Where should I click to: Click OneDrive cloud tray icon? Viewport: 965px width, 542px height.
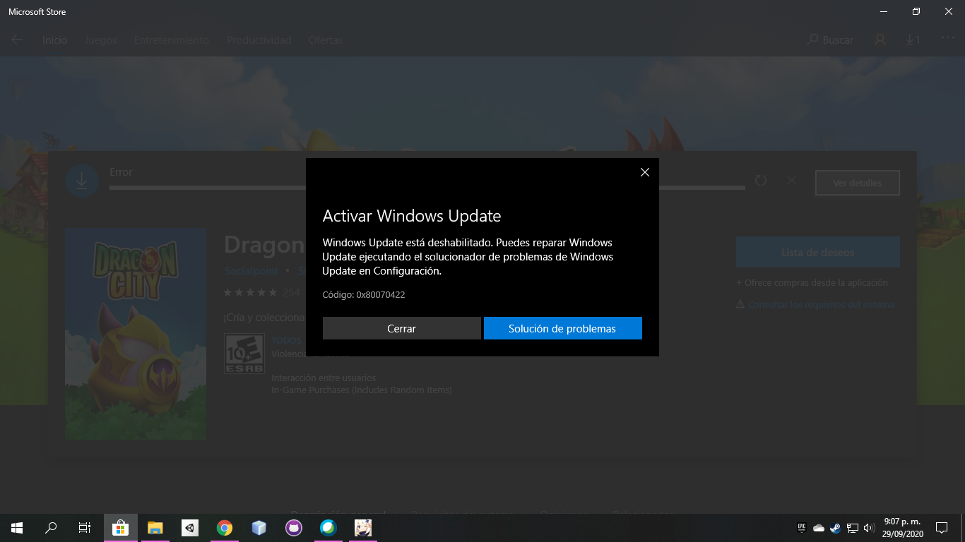tap(819, 527)
